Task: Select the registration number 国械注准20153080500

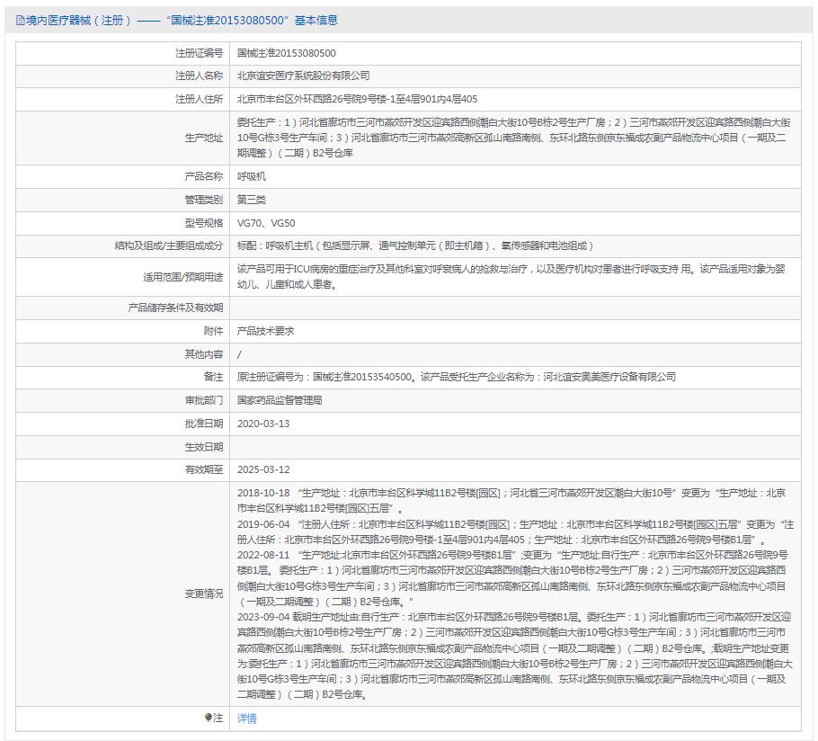Action: click(288, 54)
